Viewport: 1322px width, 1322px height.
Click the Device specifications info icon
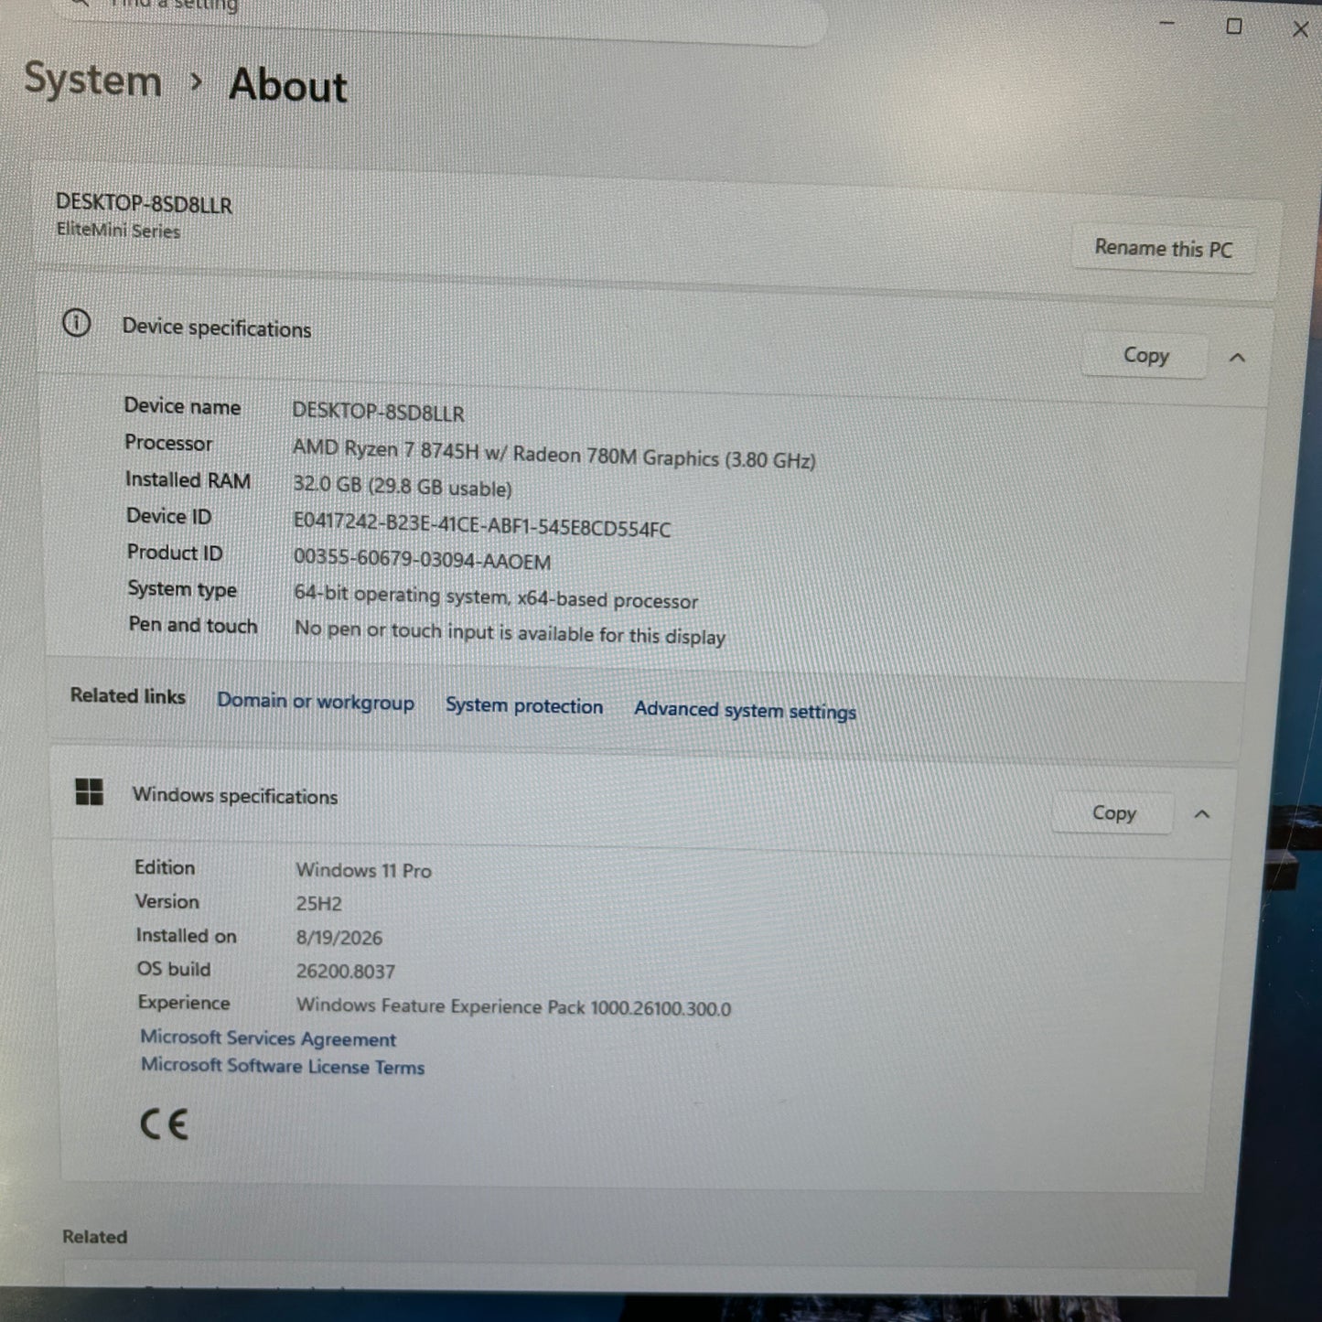[76, 322]
